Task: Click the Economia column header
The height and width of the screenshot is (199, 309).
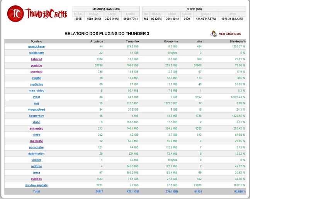Action: (x=171, y=41)
